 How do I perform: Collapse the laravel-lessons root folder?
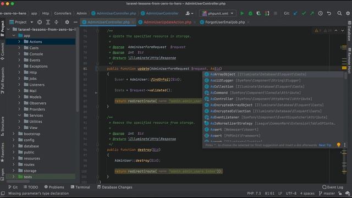8,29
